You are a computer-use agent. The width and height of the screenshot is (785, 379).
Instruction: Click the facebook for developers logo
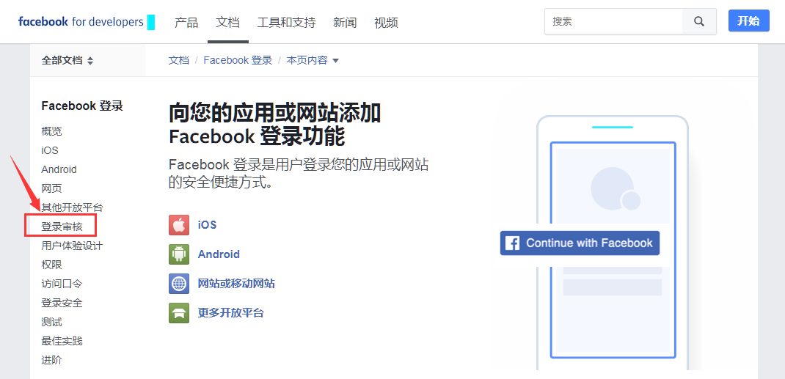coord(81,22)
